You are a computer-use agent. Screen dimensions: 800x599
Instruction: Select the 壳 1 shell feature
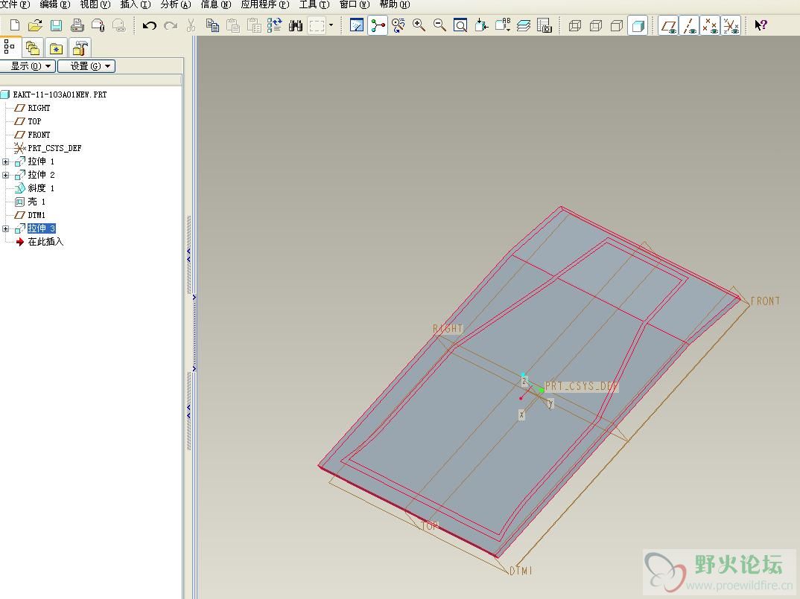[36, 202]
